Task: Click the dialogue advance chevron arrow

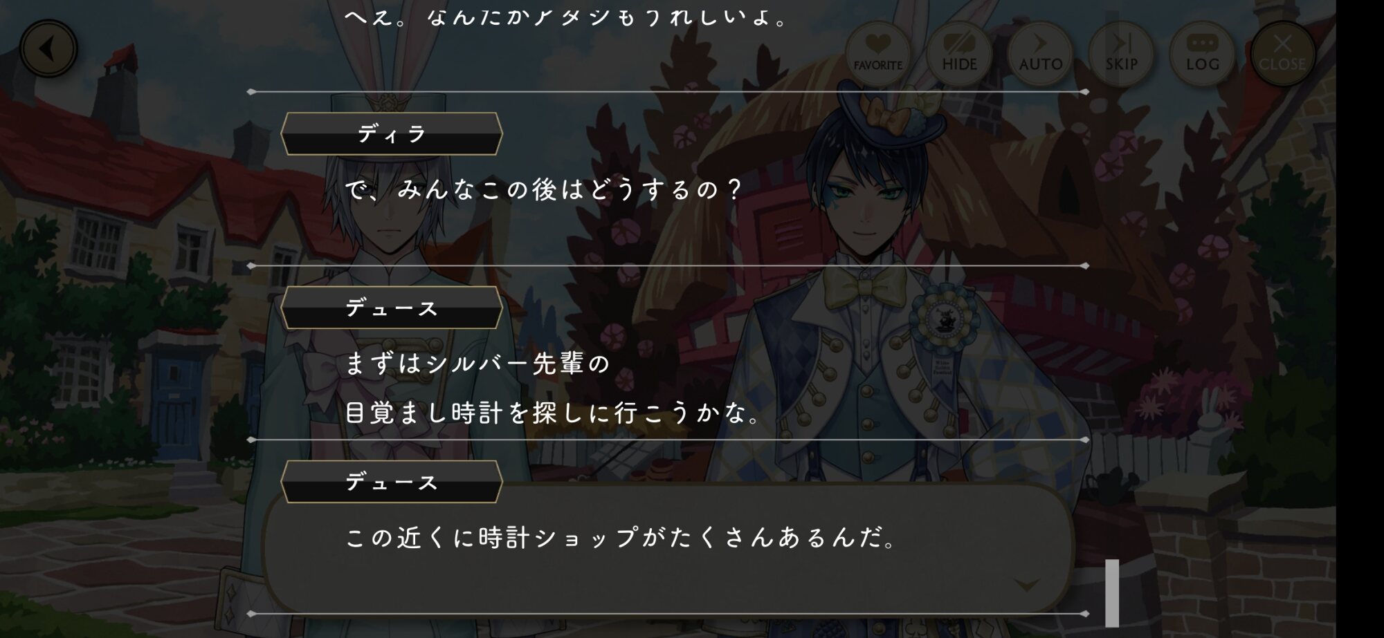Action: coord(1026,585)
